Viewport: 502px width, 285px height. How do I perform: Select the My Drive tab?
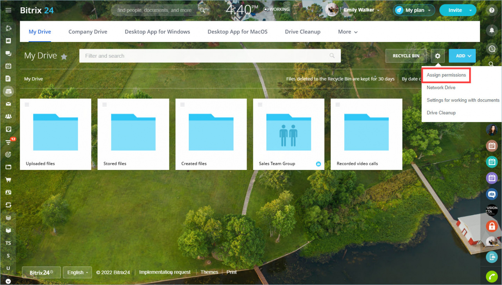(x=40, y=32)
